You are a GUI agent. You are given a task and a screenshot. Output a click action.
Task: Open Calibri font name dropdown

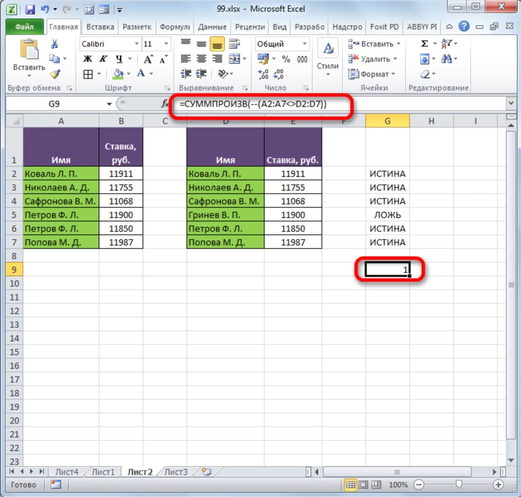136,44
